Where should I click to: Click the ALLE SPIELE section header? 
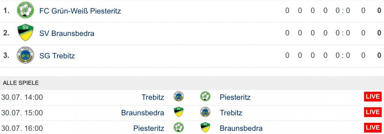[x=21, y=83]
